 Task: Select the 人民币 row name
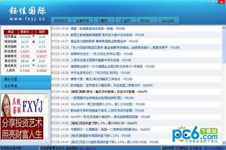point(11,71)
